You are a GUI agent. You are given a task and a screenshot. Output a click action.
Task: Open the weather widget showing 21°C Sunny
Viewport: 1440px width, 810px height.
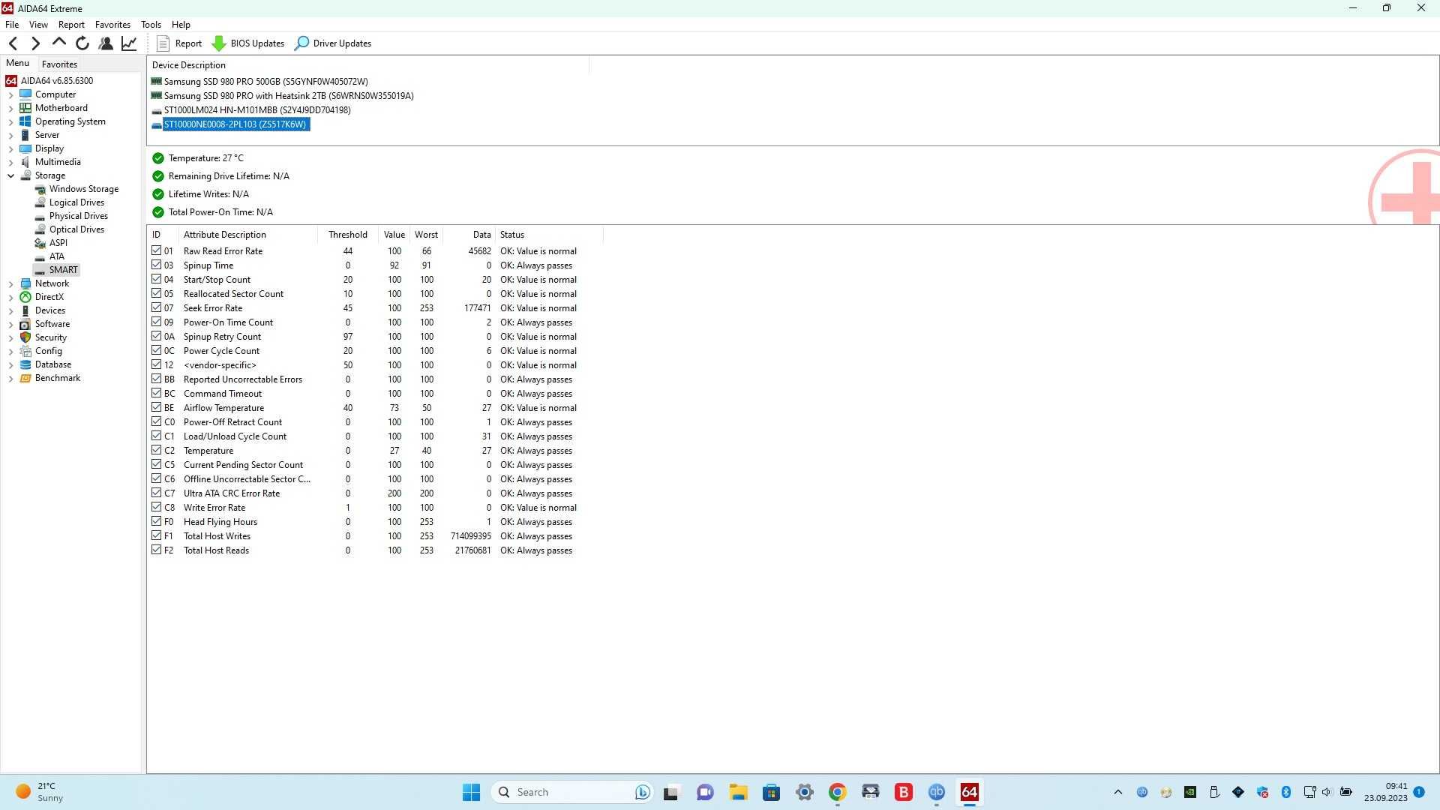click(39, 792)
